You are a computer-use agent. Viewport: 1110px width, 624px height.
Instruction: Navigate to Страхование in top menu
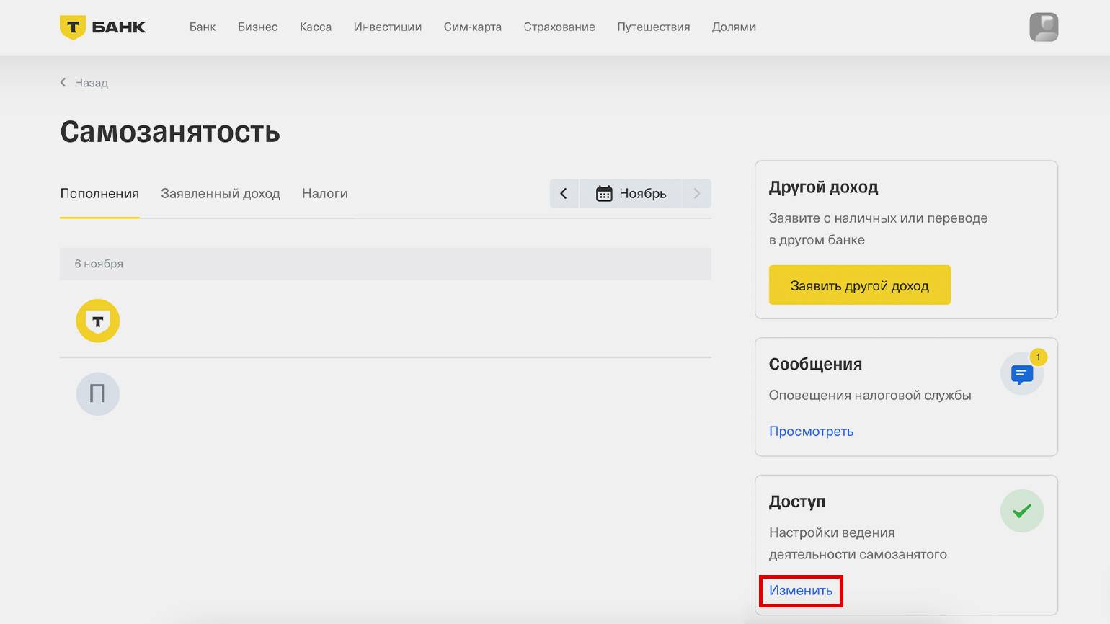click(x=559, y=27)
